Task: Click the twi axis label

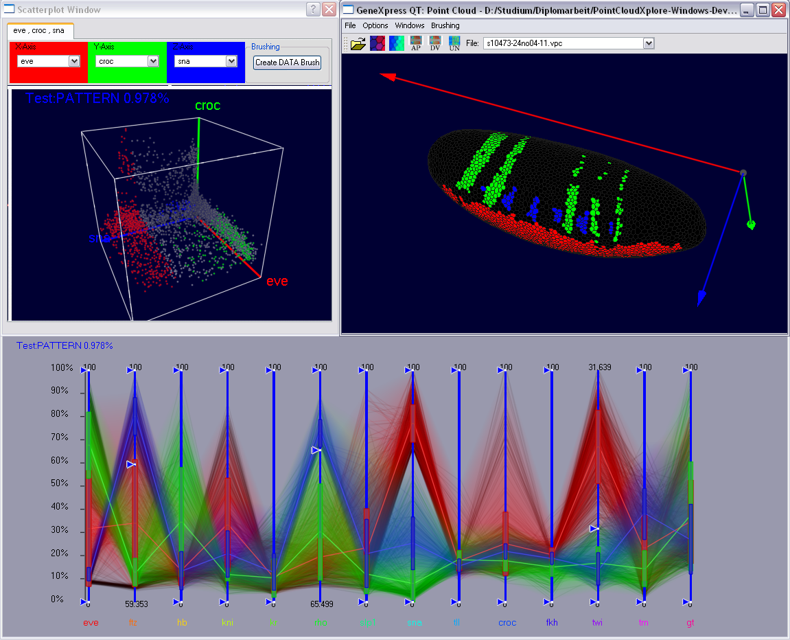Action: (x=598, y=623)
